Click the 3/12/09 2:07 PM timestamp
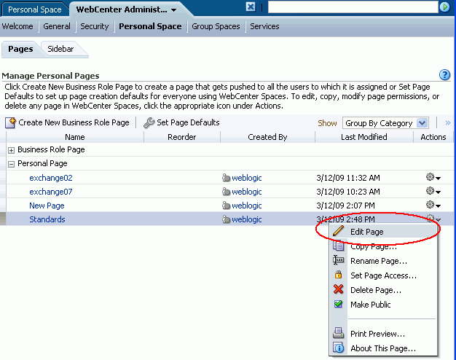The height and width of the screenshot is (360, 456). 345,206
